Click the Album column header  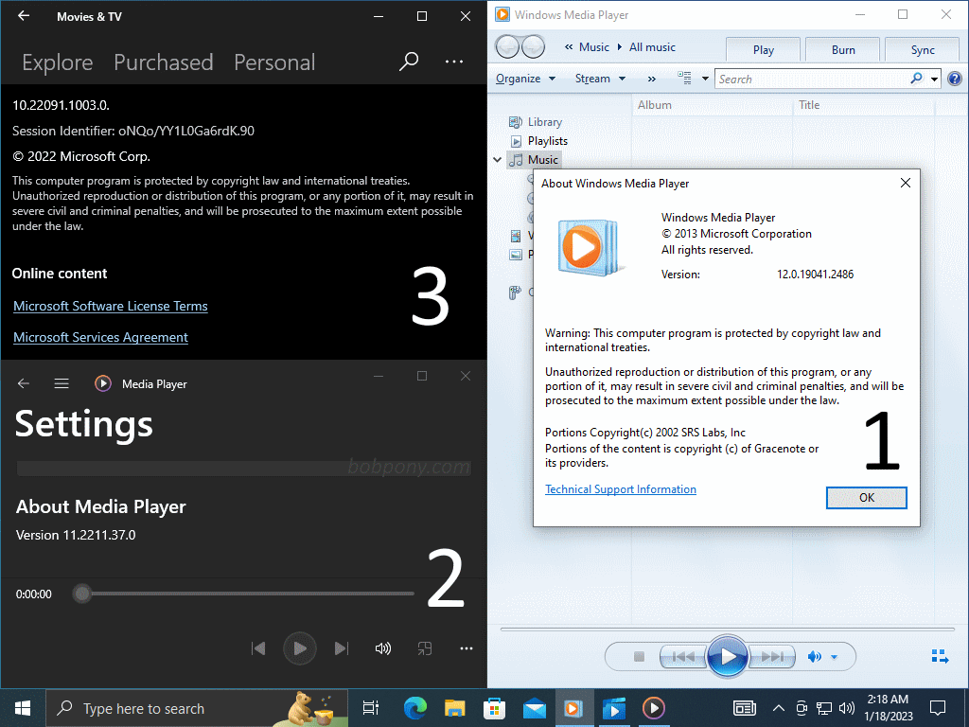[x=712, y=105]
